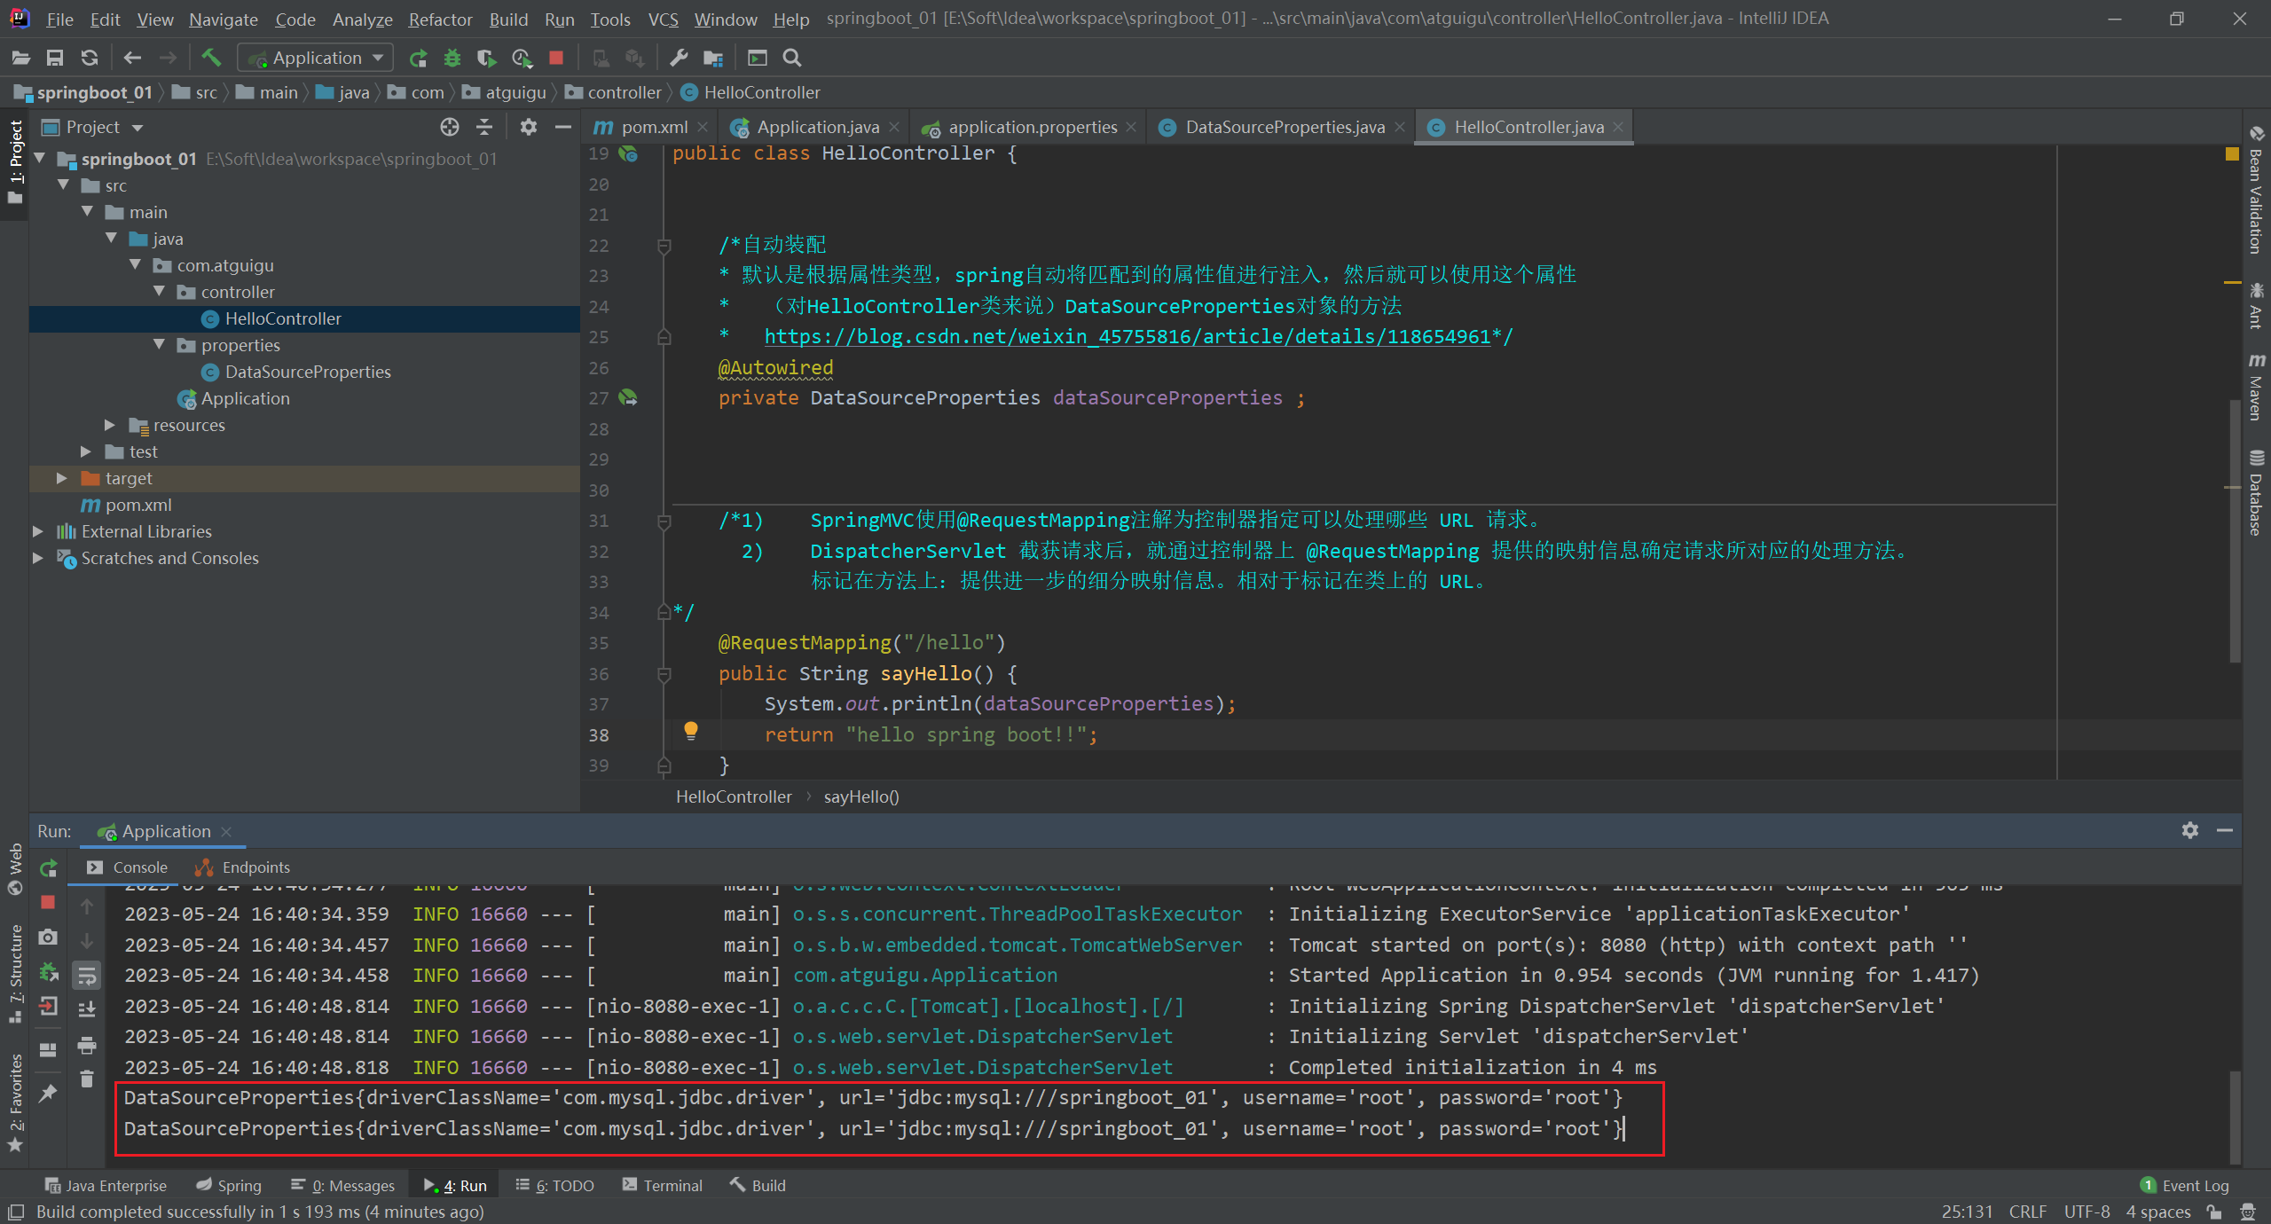
Task: Click the Locate current file target icon
Action: tap(450, 127)
